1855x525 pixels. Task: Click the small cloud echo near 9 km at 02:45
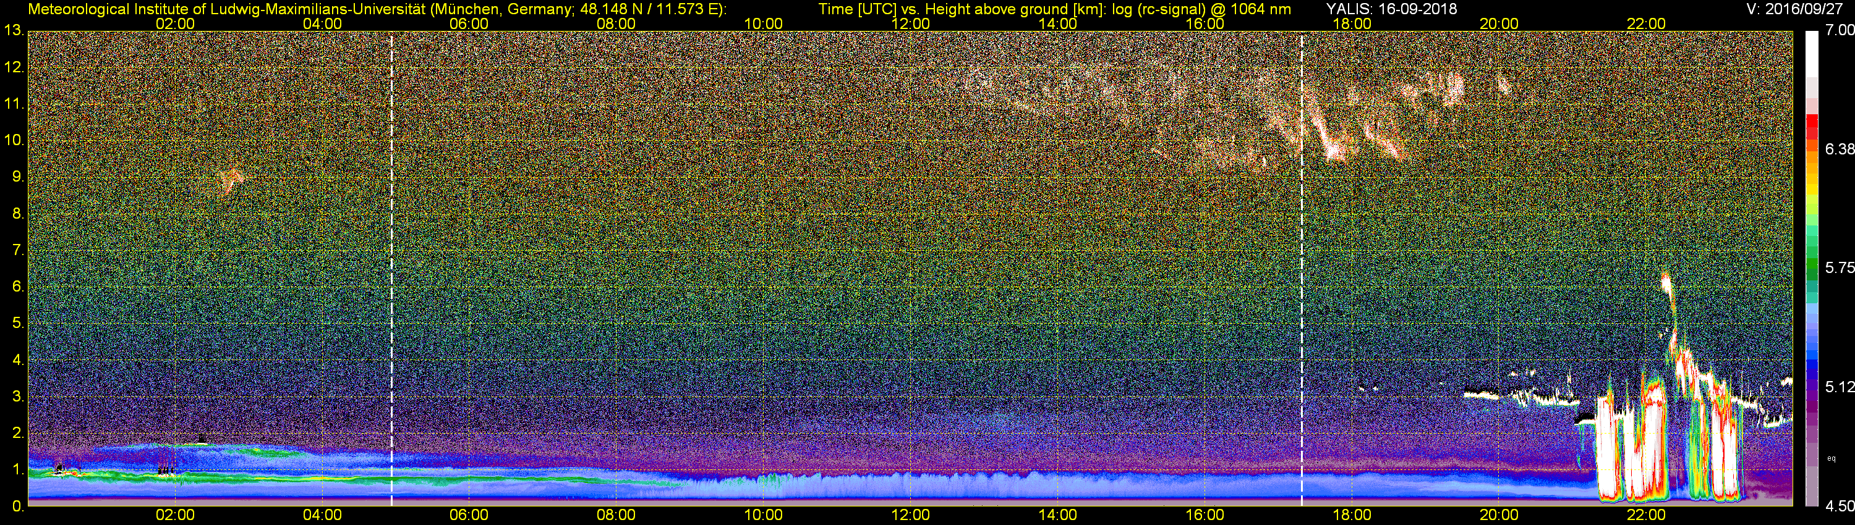(x=231, y=180)
